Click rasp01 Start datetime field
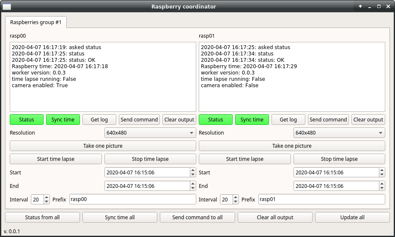The width and height of the screenshot is (395, 237). click(336, 172)
